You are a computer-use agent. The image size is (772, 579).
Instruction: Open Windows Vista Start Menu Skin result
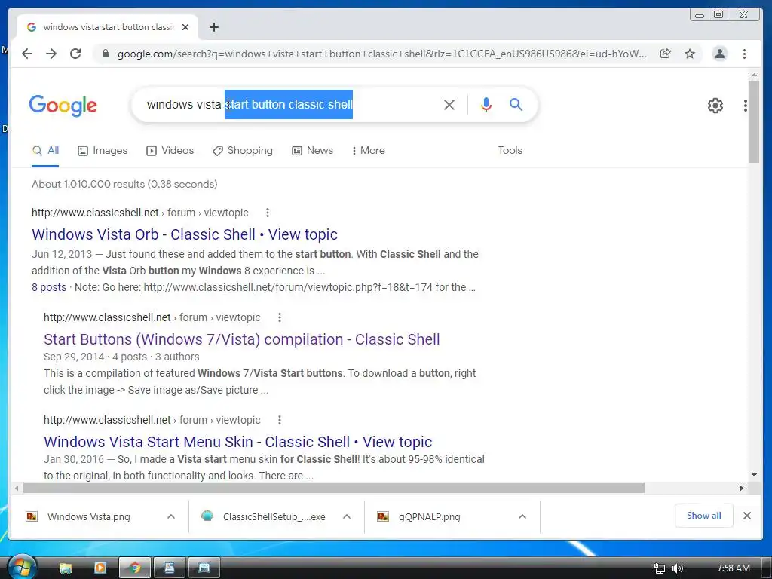pos(237,442)
